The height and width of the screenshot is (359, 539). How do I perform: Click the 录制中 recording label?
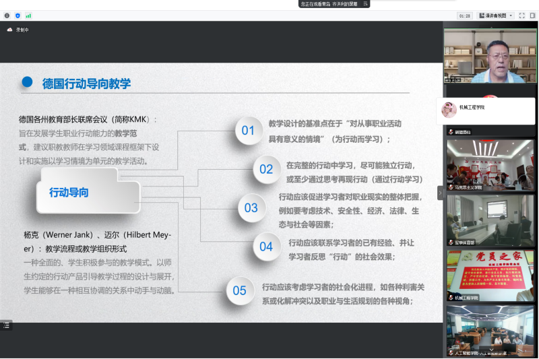pos(22,30)
